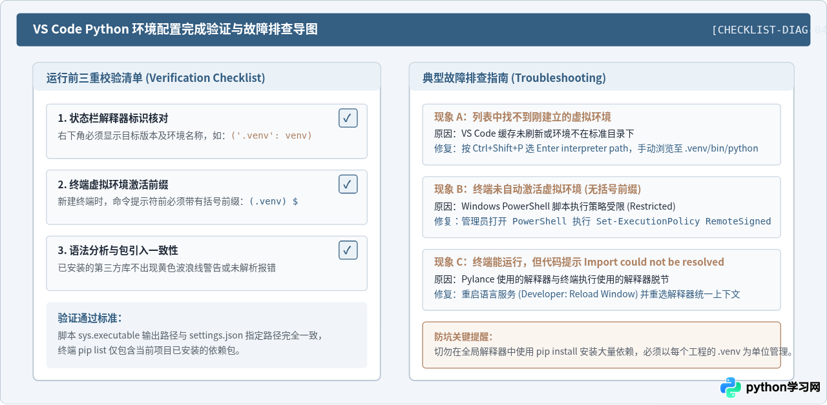
Task: Toggle checkbox for 状态栏解释器标识核对
Action: (348, 118)
